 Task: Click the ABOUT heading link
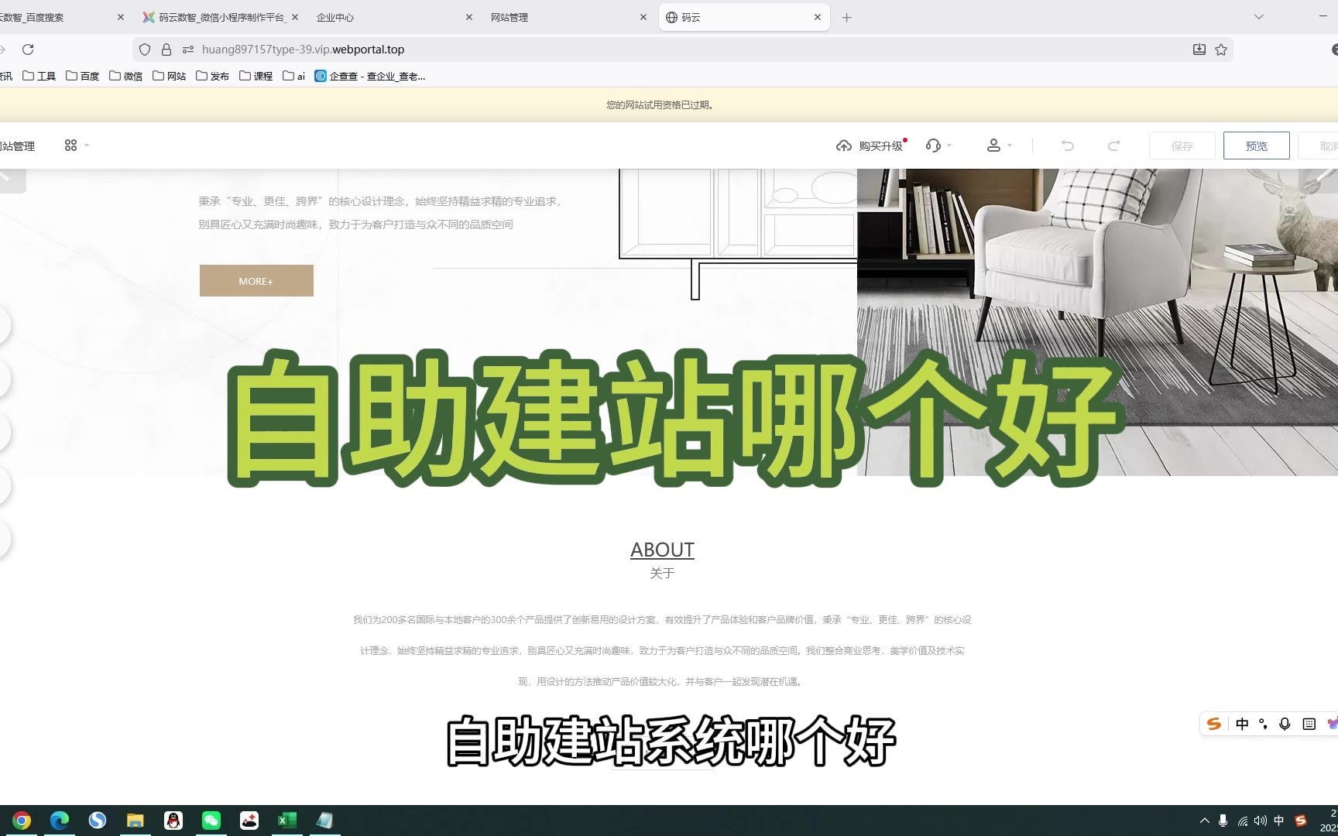point(662,550)
